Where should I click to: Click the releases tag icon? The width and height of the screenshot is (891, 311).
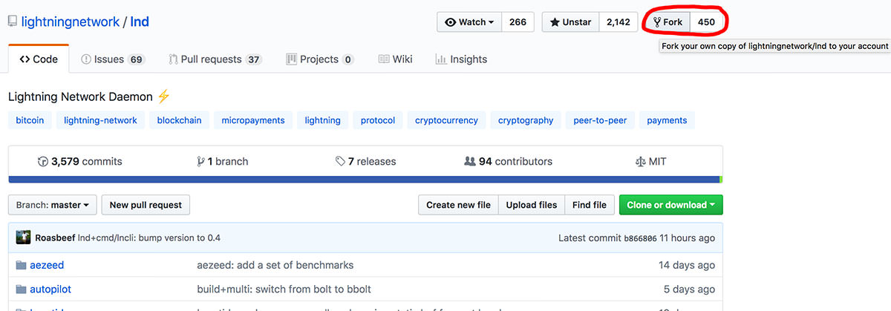(x=340, y=161)
